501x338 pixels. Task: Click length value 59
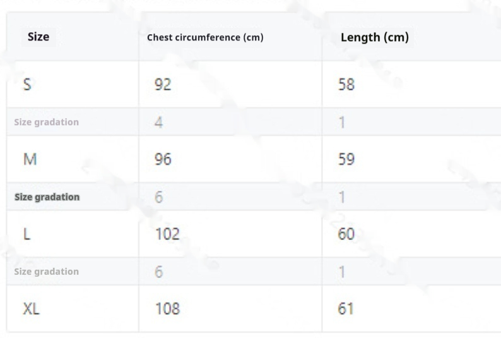[347, 159]
